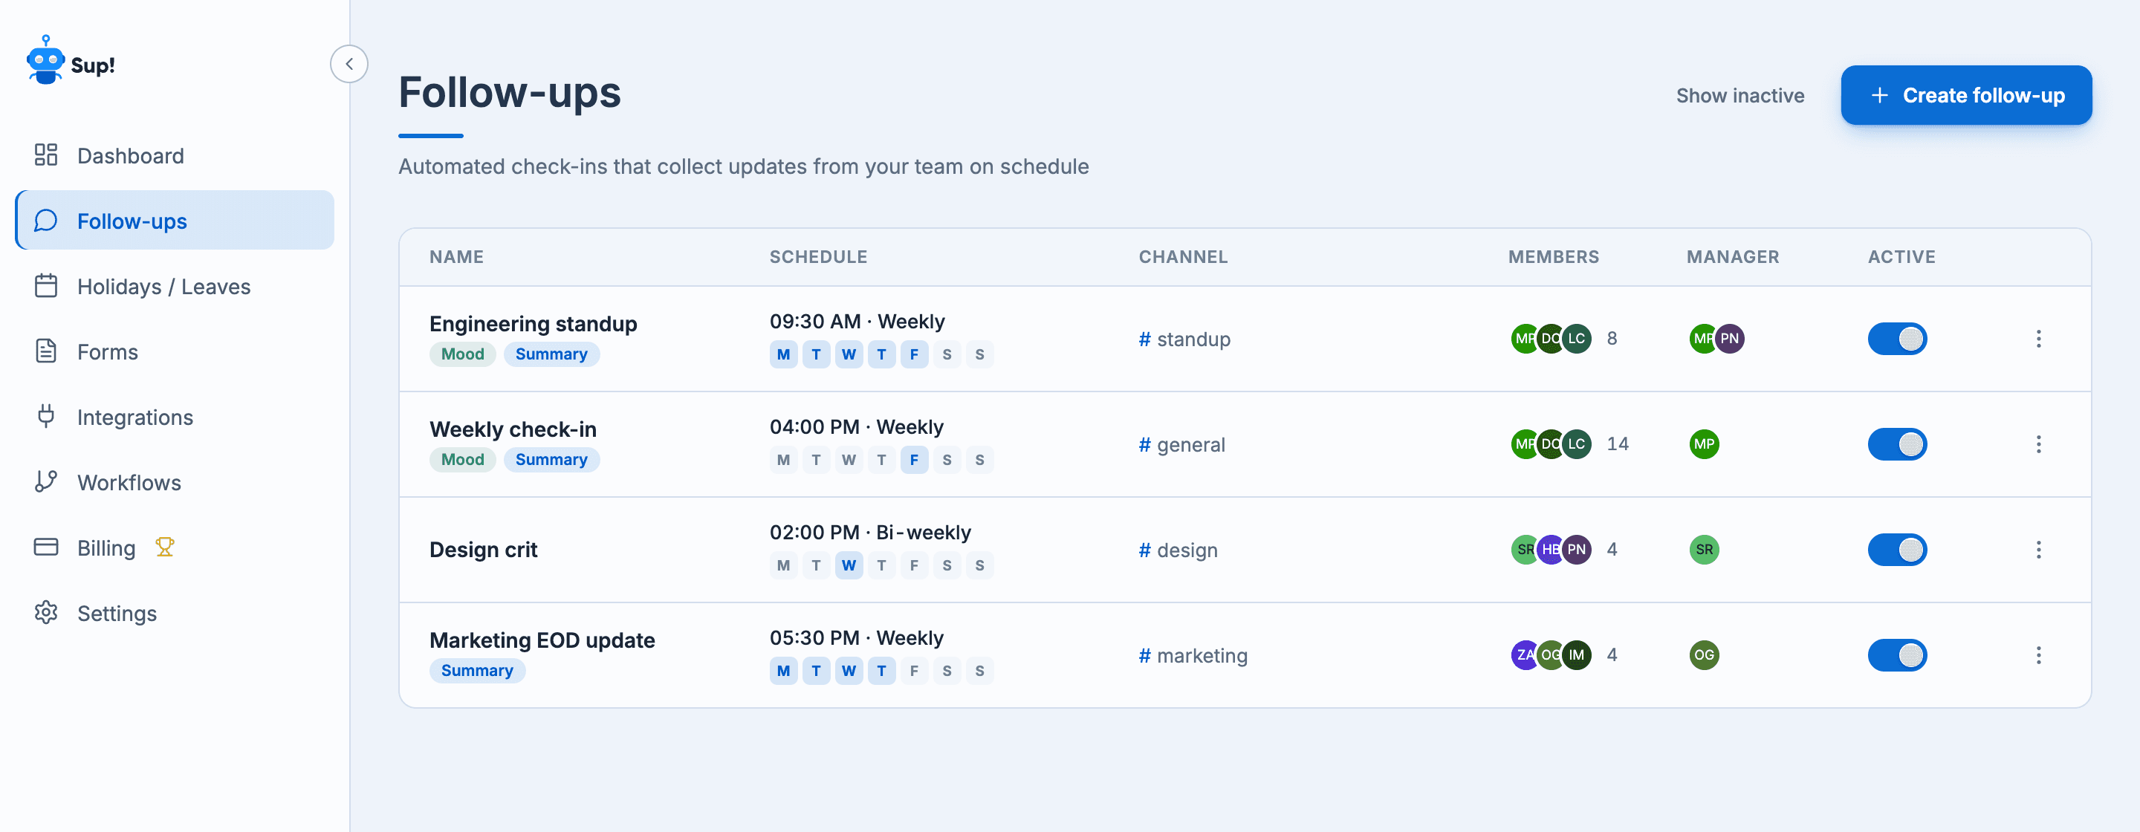Click the # design channel
The image size is (2140, 832).
coord(1177,550)
